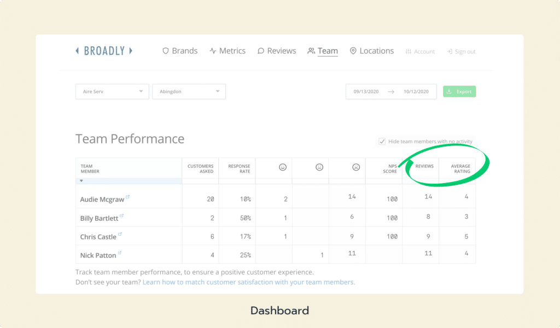Viewport: 560px width, 328px height.
Task: Select team member Chris Castle
Action: [x=98, y=237]
